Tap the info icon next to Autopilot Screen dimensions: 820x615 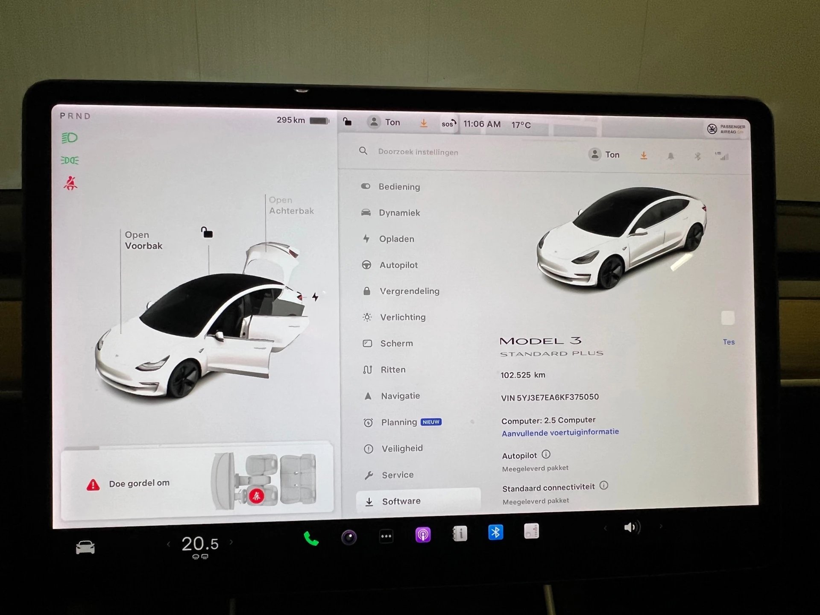click(x=546, y=454)
